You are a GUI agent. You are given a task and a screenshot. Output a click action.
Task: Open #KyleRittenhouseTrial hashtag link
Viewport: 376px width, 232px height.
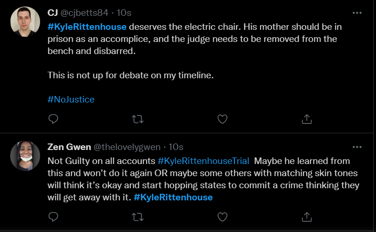point(204,161)
